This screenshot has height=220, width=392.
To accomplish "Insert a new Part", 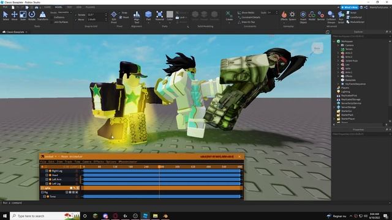I will coord(148,16).
